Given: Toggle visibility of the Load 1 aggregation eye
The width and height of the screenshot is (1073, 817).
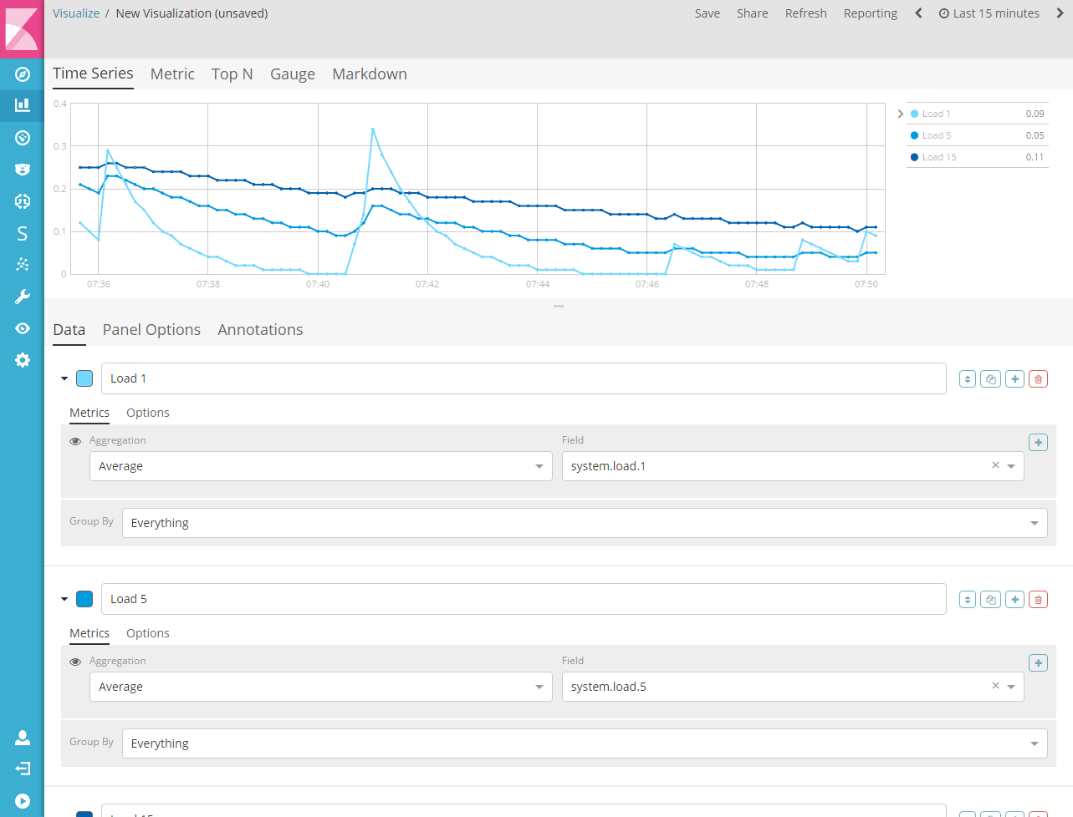Looking at the screenshot, I should point(74,440).
